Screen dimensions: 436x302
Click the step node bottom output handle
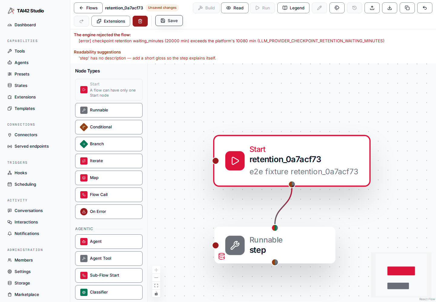pyautogui.click(x=275, y=262)
